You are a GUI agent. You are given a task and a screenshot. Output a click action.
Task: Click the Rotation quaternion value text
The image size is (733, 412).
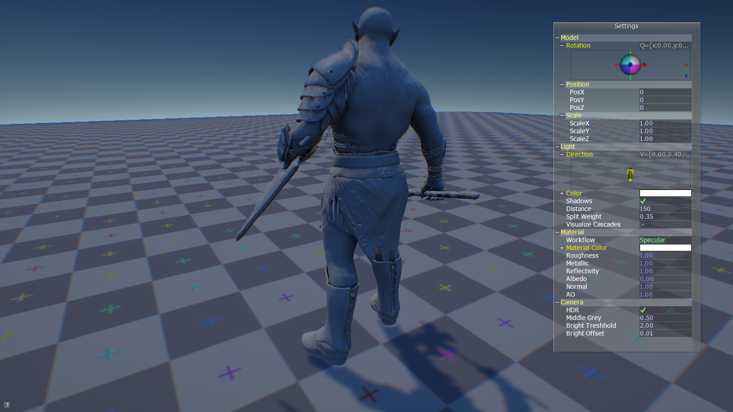click(664, 45)
